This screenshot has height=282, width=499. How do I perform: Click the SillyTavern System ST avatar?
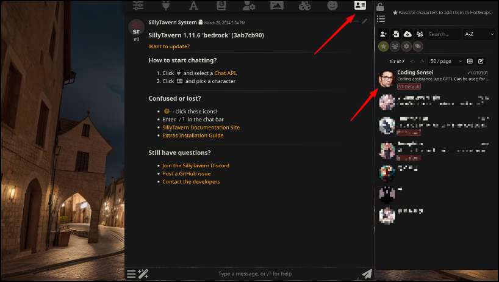[x=136, y=27]
